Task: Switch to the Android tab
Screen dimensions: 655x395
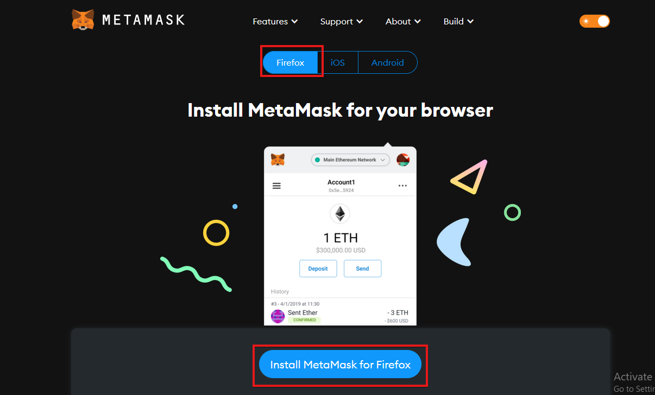Action: coord(388,62)
